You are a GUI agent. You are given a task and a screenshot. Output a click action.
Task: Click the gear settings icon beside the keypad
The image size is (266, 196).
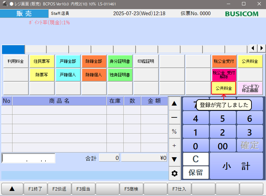tap(174, 173)
